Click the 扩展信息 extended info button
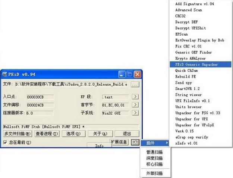The height and width of the screenshot is (178, 233). coord(119,142)
